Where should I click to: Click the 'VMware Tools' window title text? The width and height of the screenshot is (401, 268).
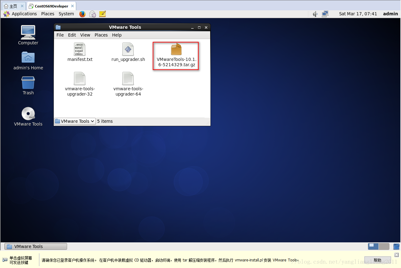(125, 27)
